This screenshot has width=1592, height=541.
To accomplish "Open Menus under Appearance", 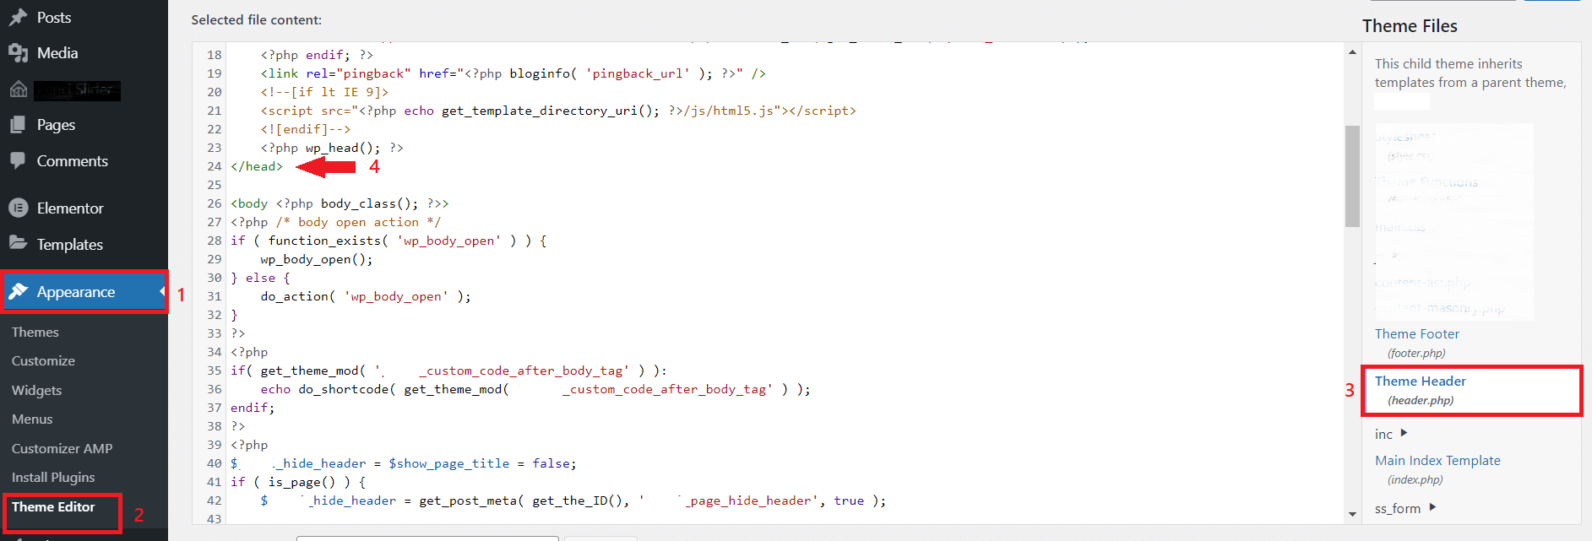I will [x=32, y=419].
